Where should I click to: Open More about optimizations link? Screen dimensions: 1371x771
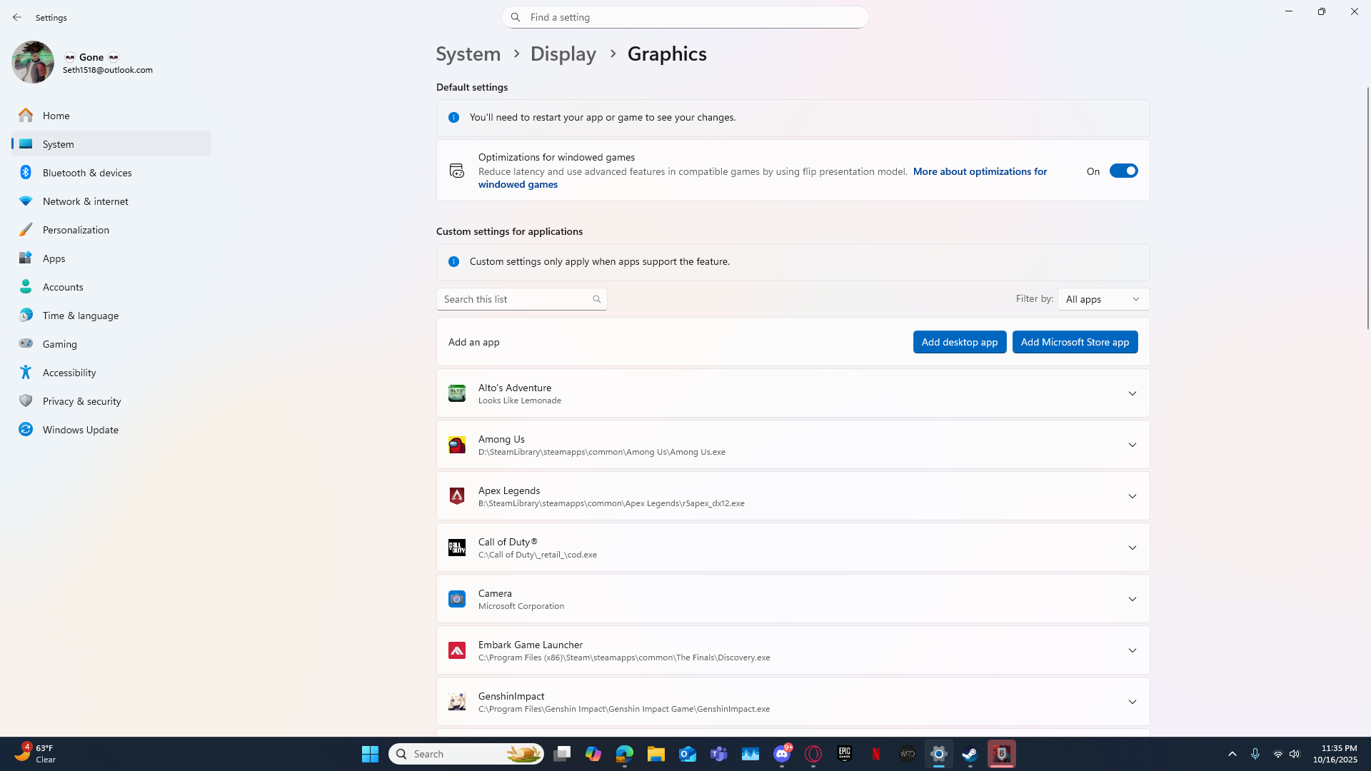click(979, 171)
